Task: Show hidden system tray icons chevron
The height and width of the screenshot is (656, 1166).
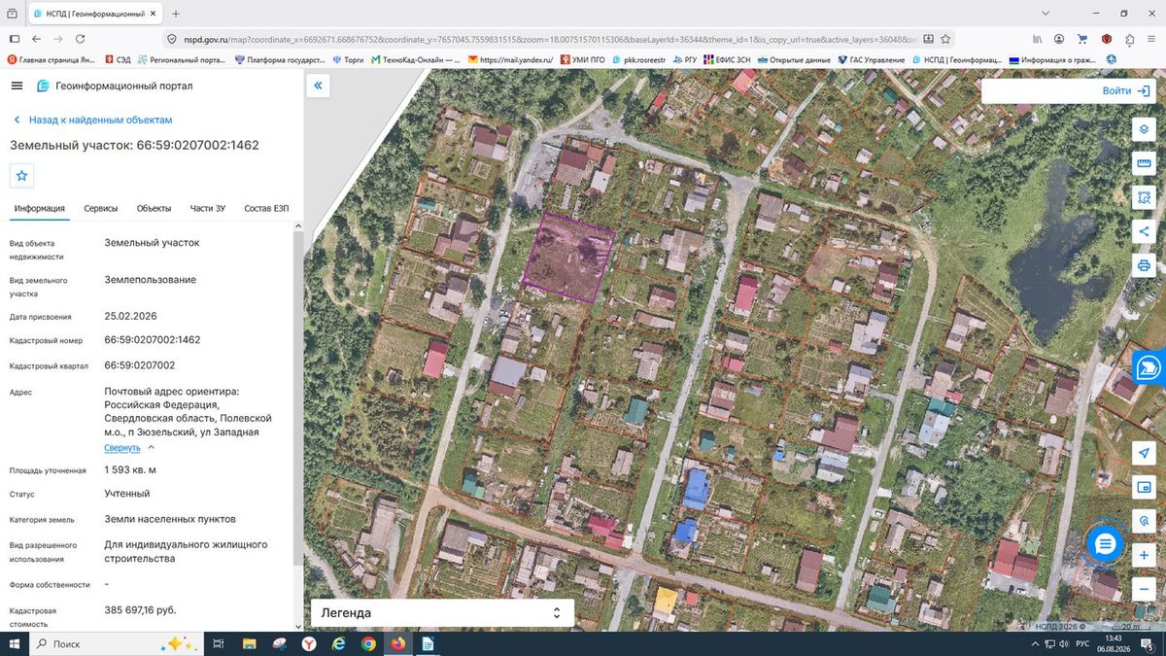Action: [x=1034, y=643]
